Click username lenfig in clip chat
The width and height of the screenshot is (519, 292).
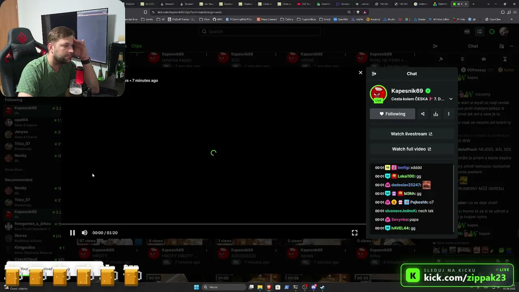(x=403, y=167)
